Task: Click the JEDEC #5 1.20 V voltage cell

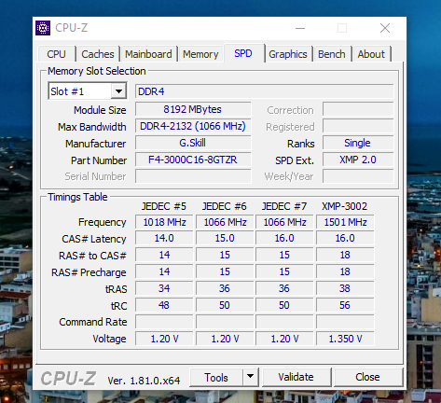Action: pyautogui.click(x=164, y=339)
